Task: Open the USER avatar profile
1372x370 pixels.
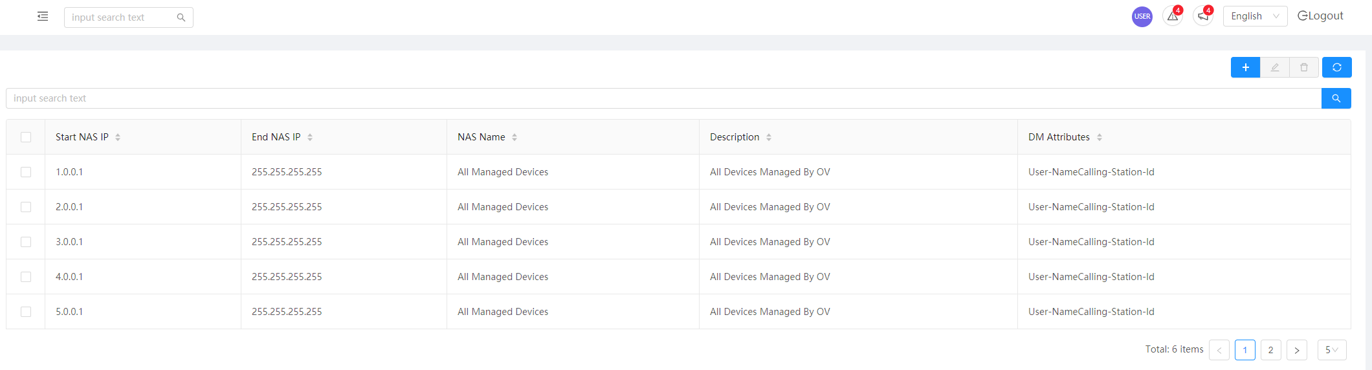Action: click(1142, 17)
